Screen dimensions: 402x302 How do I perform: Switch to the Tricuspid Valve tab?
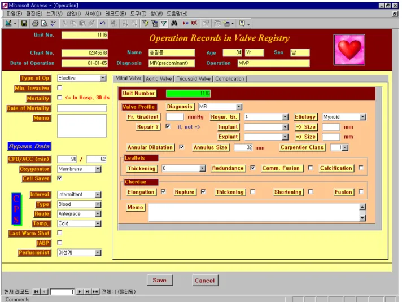pos(194,78)
